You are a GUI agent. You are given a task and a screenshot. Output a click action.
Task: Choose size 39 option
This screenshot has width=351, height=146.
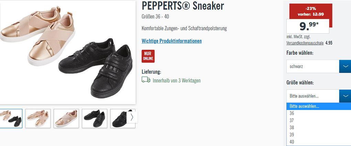pos(319,135)
